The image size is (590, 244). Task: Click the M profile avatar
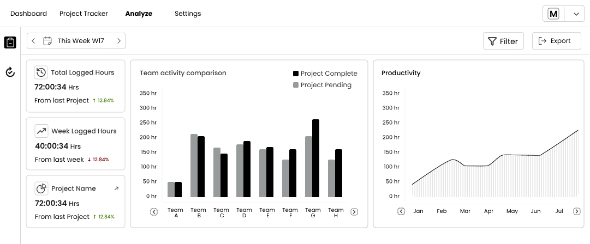point(553,14)
